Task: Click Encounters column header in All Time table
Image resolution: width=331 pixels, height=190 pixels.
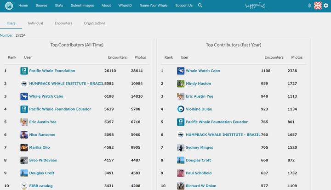Action: pos(117,57)
